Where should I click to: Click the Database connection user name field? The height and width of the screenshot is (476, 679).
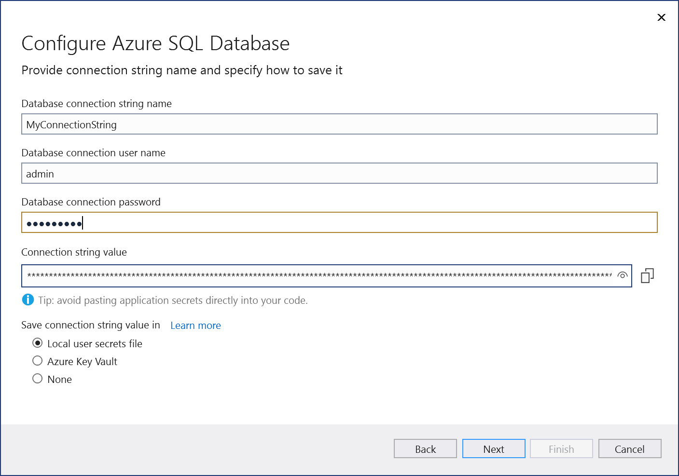[338, 173]
